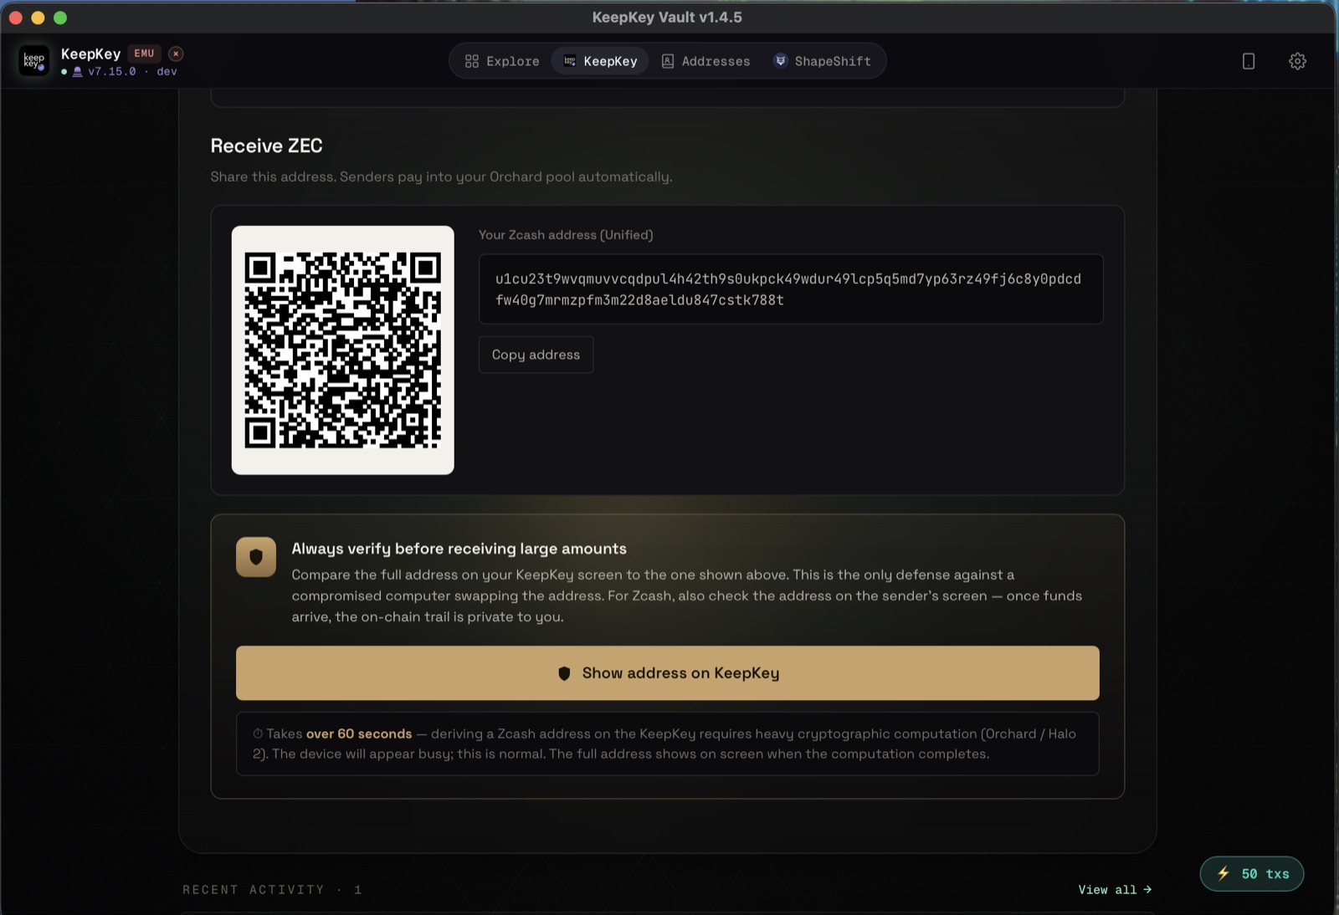Click the Receive ZEC heading
This screenshot has width=1339, height=915.
pyautogui.click(x=266, y=146)
